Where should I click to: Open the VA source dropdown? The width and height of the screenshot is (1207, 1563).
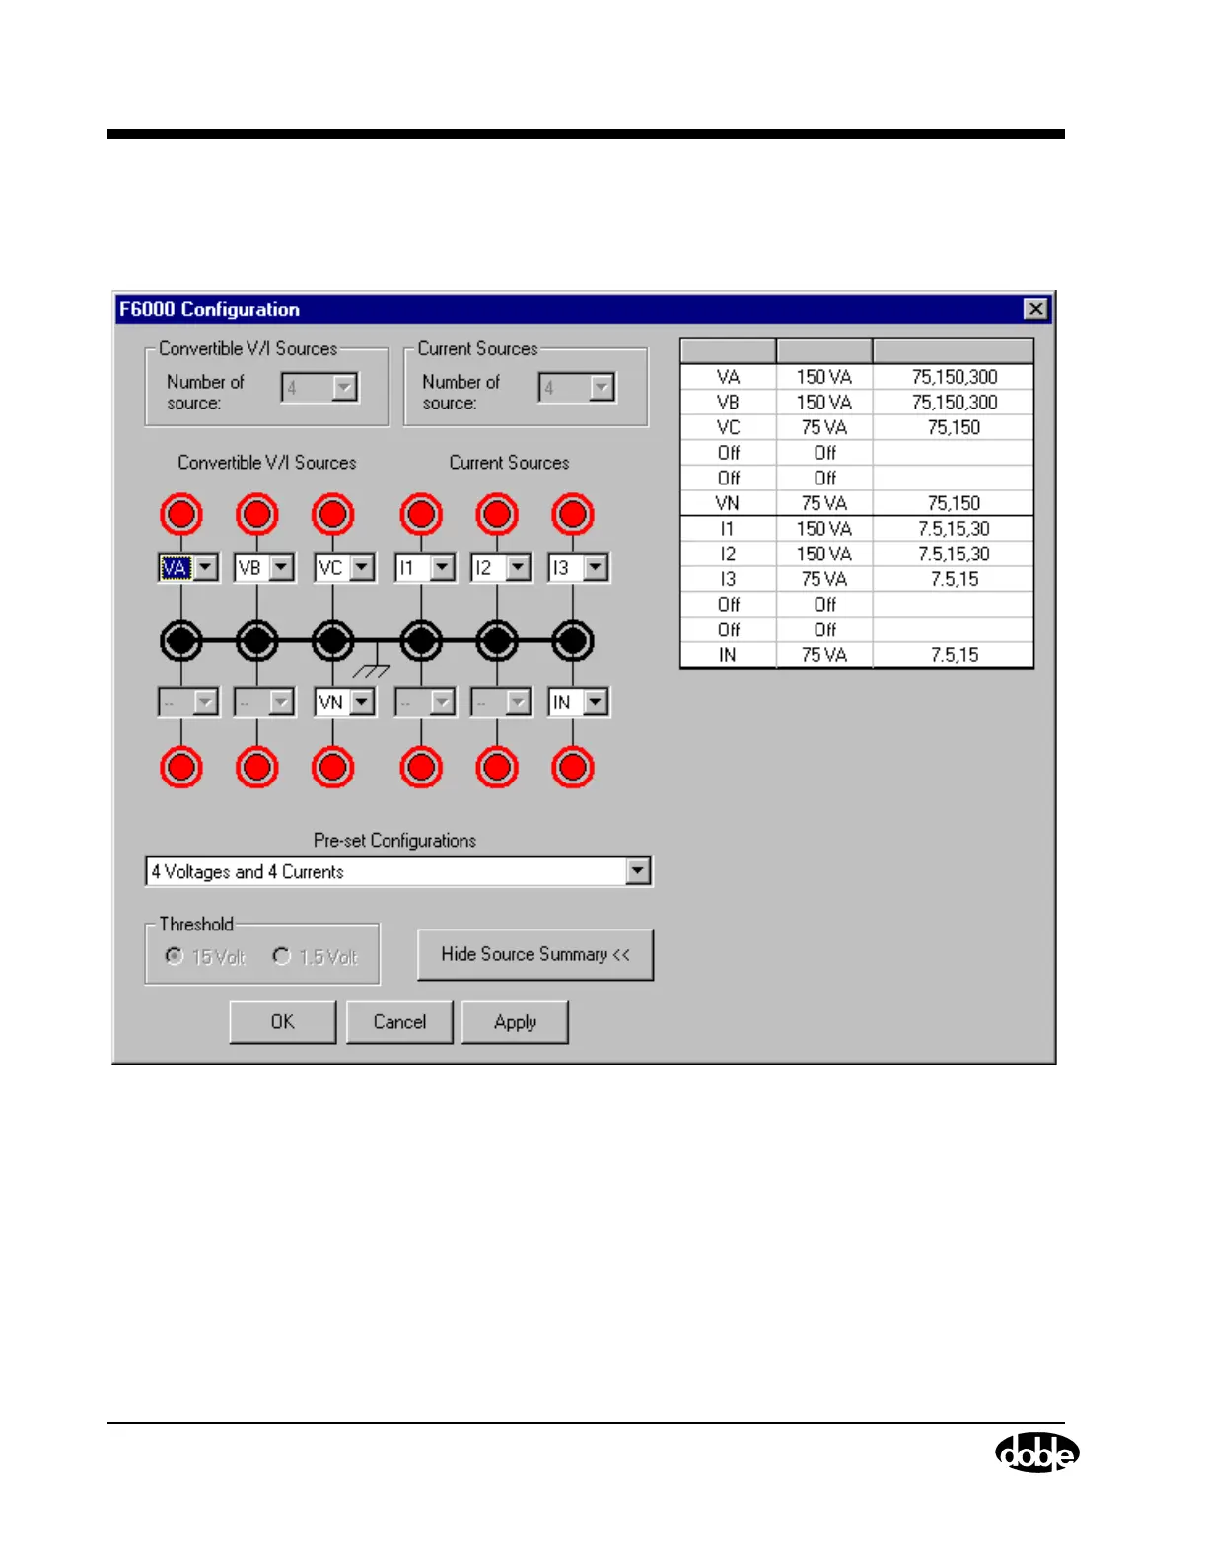(x=205, y=568)
